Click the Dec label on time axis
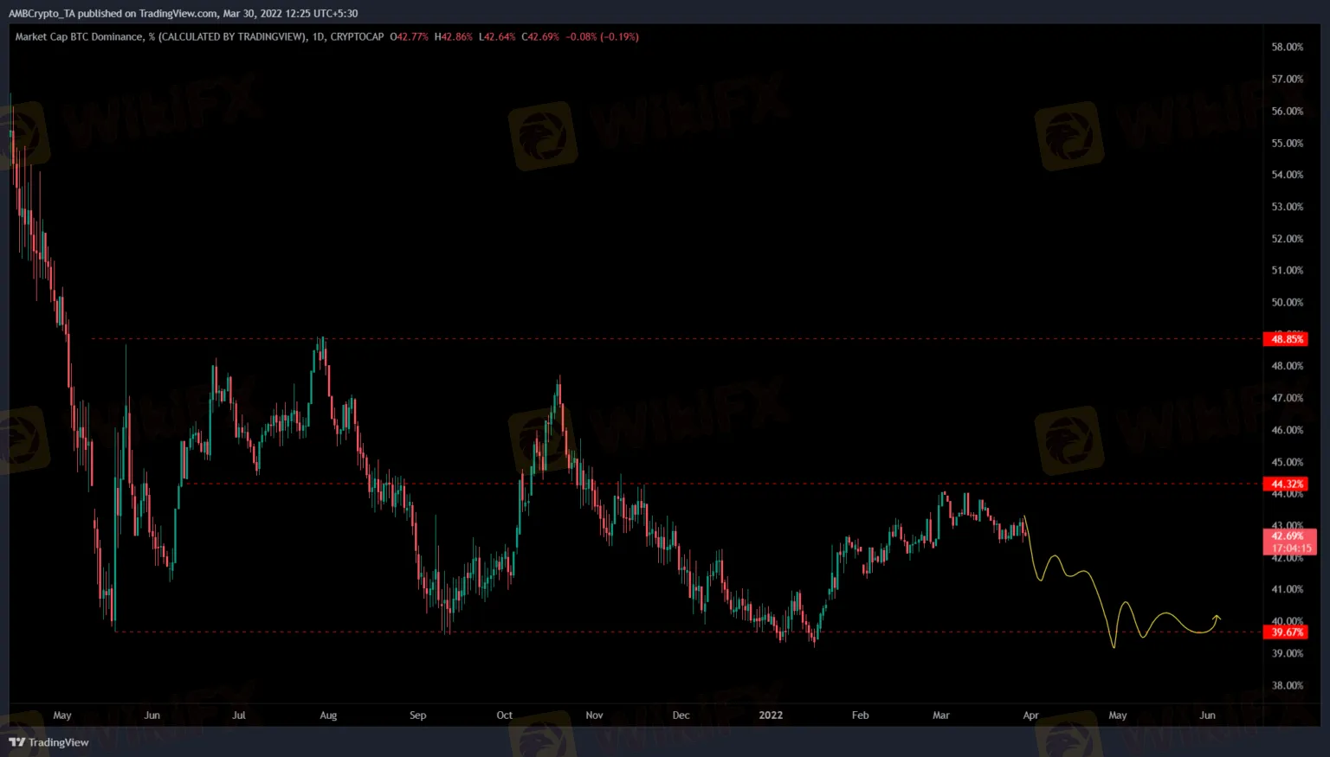 (681, 715)
